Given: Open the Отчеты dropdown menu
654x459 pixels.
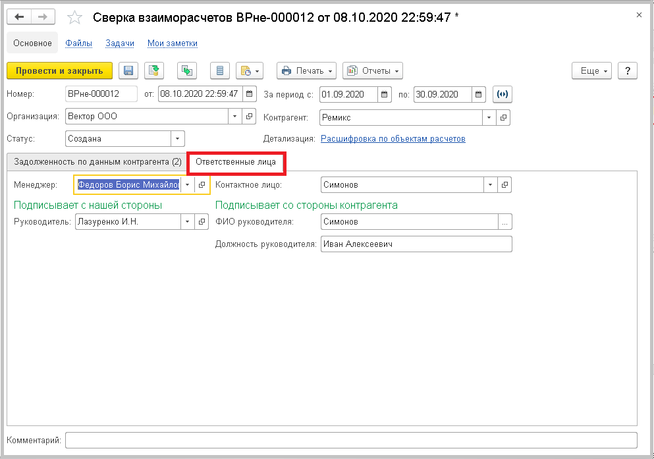Looking at the screenshot, I should pos(373,71).
